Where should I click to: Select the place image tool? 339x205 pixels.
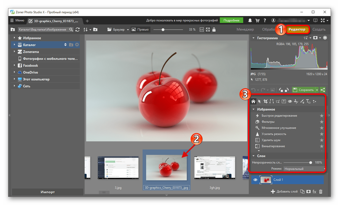click(284, 101)
